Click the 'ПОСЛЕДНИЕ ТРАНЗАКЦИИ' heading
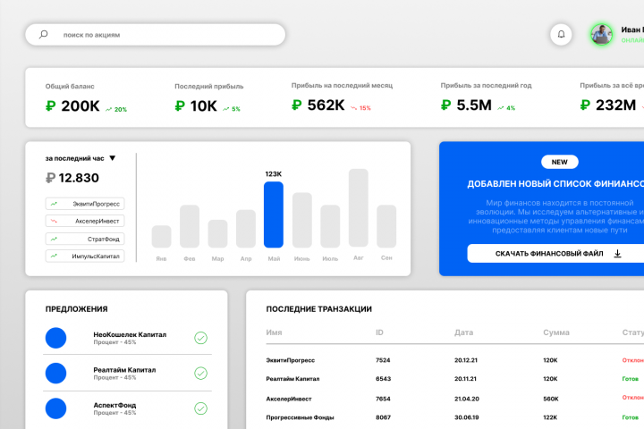Screen dimensions: 644x429 pyautogui.click(x=318, y=309)
